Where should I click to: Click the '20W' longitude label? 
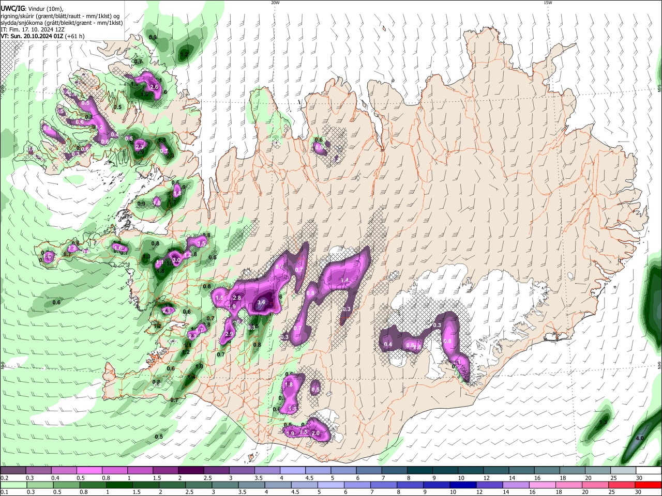[x=275, y=3]
